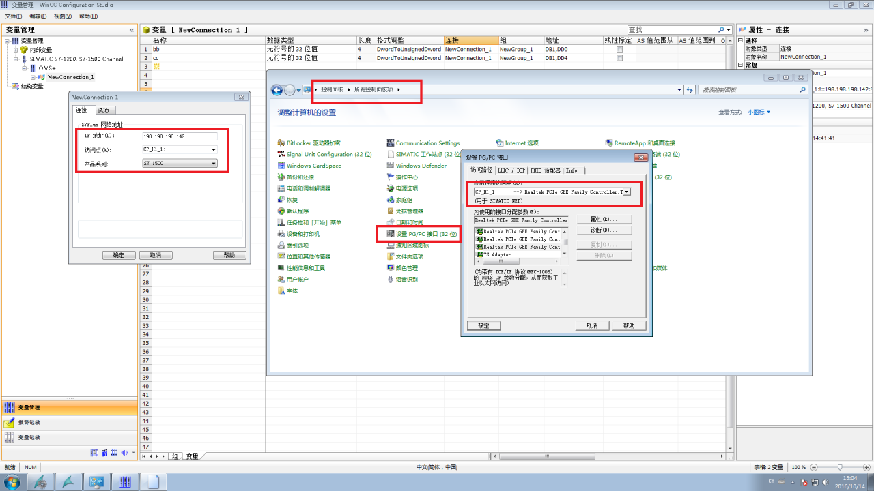Click 帮助 in NewConnection_1 dialog
The height and width of the screenshot is (491, 874).
tap(229, 255)
